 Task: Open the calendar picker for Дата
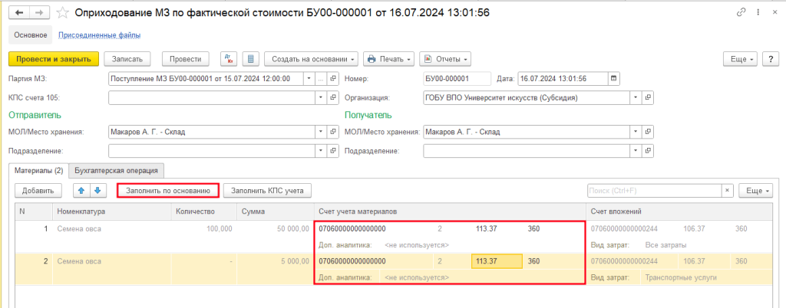pyautogui.click(x=613, y=78)
